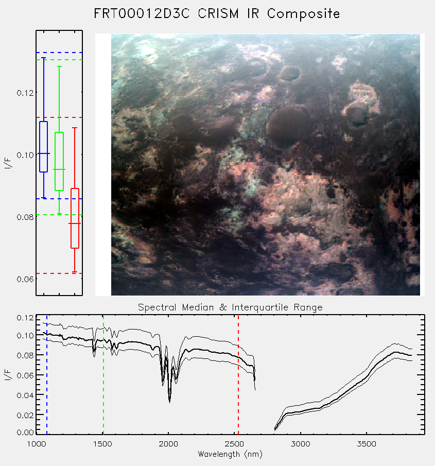Screen dimensions: 435x466
Task: Click the blue median line in boxplot
Action: pos(44,153)
